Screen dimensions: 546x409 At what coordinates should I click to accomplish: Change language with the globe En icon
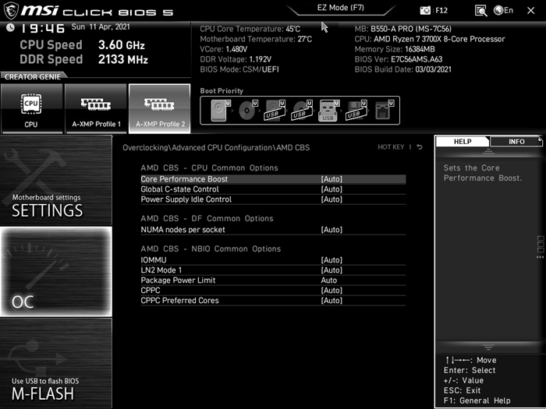click(x=504, y=10)
